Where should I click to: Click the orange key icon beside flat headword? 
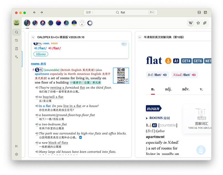pyautogui.click(x=168, y=61)
